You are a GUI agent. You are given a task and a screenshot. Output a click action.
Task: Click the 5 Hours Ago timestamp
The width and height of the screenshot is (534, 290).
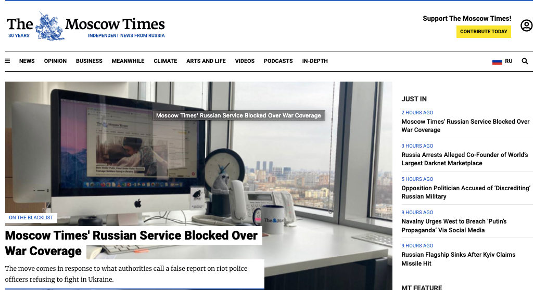pyautogui.click(x=417, y=179)
